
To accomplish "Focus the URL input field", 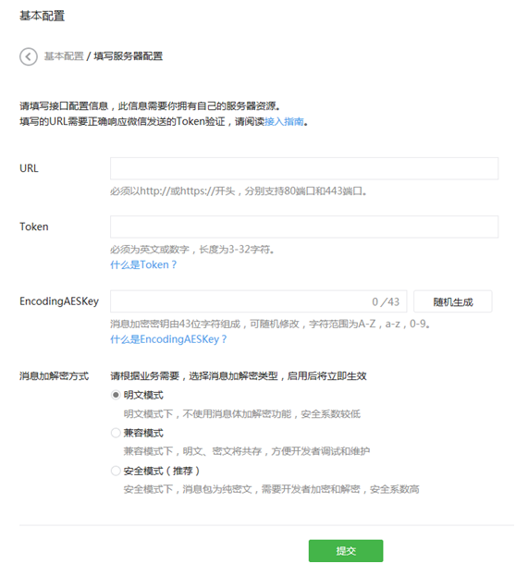I will [304, 168].
